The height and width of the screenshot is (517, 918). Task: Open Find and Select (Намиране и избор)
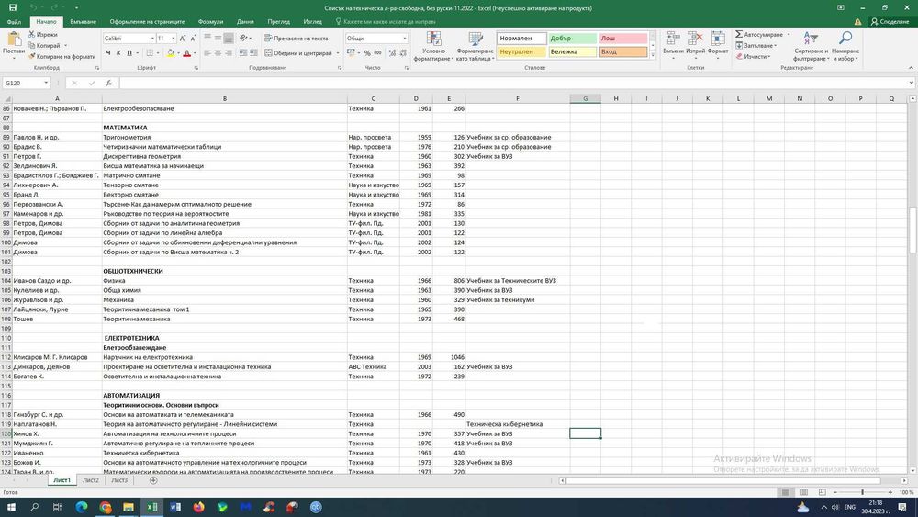point(845,46)
